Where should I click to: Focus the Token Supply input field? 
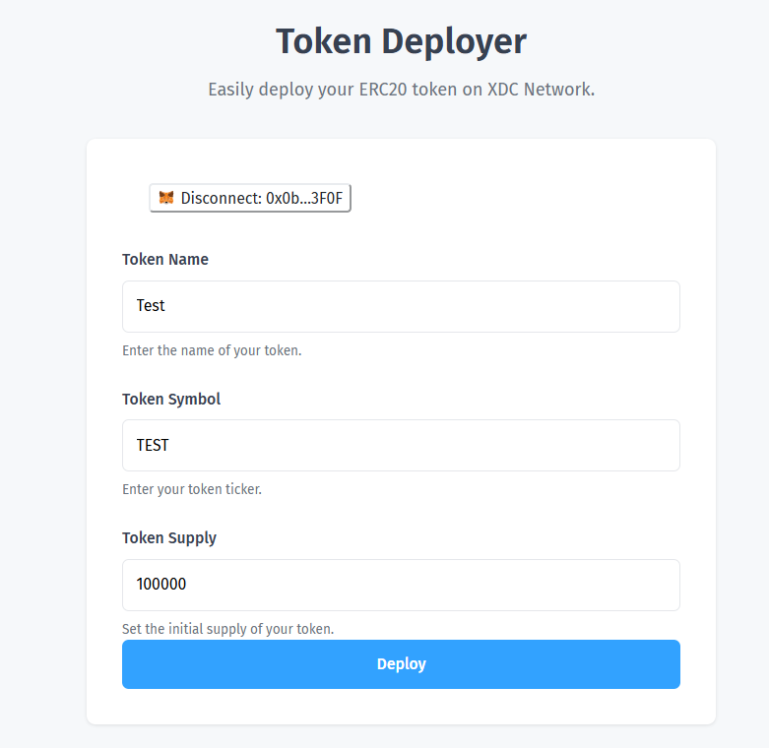pyautogui.click(x=401, y=585)
